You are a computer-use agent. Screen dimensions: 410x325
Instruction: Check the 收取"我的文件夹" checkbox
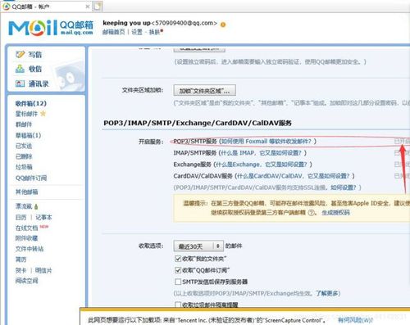[x=178, y=259]
